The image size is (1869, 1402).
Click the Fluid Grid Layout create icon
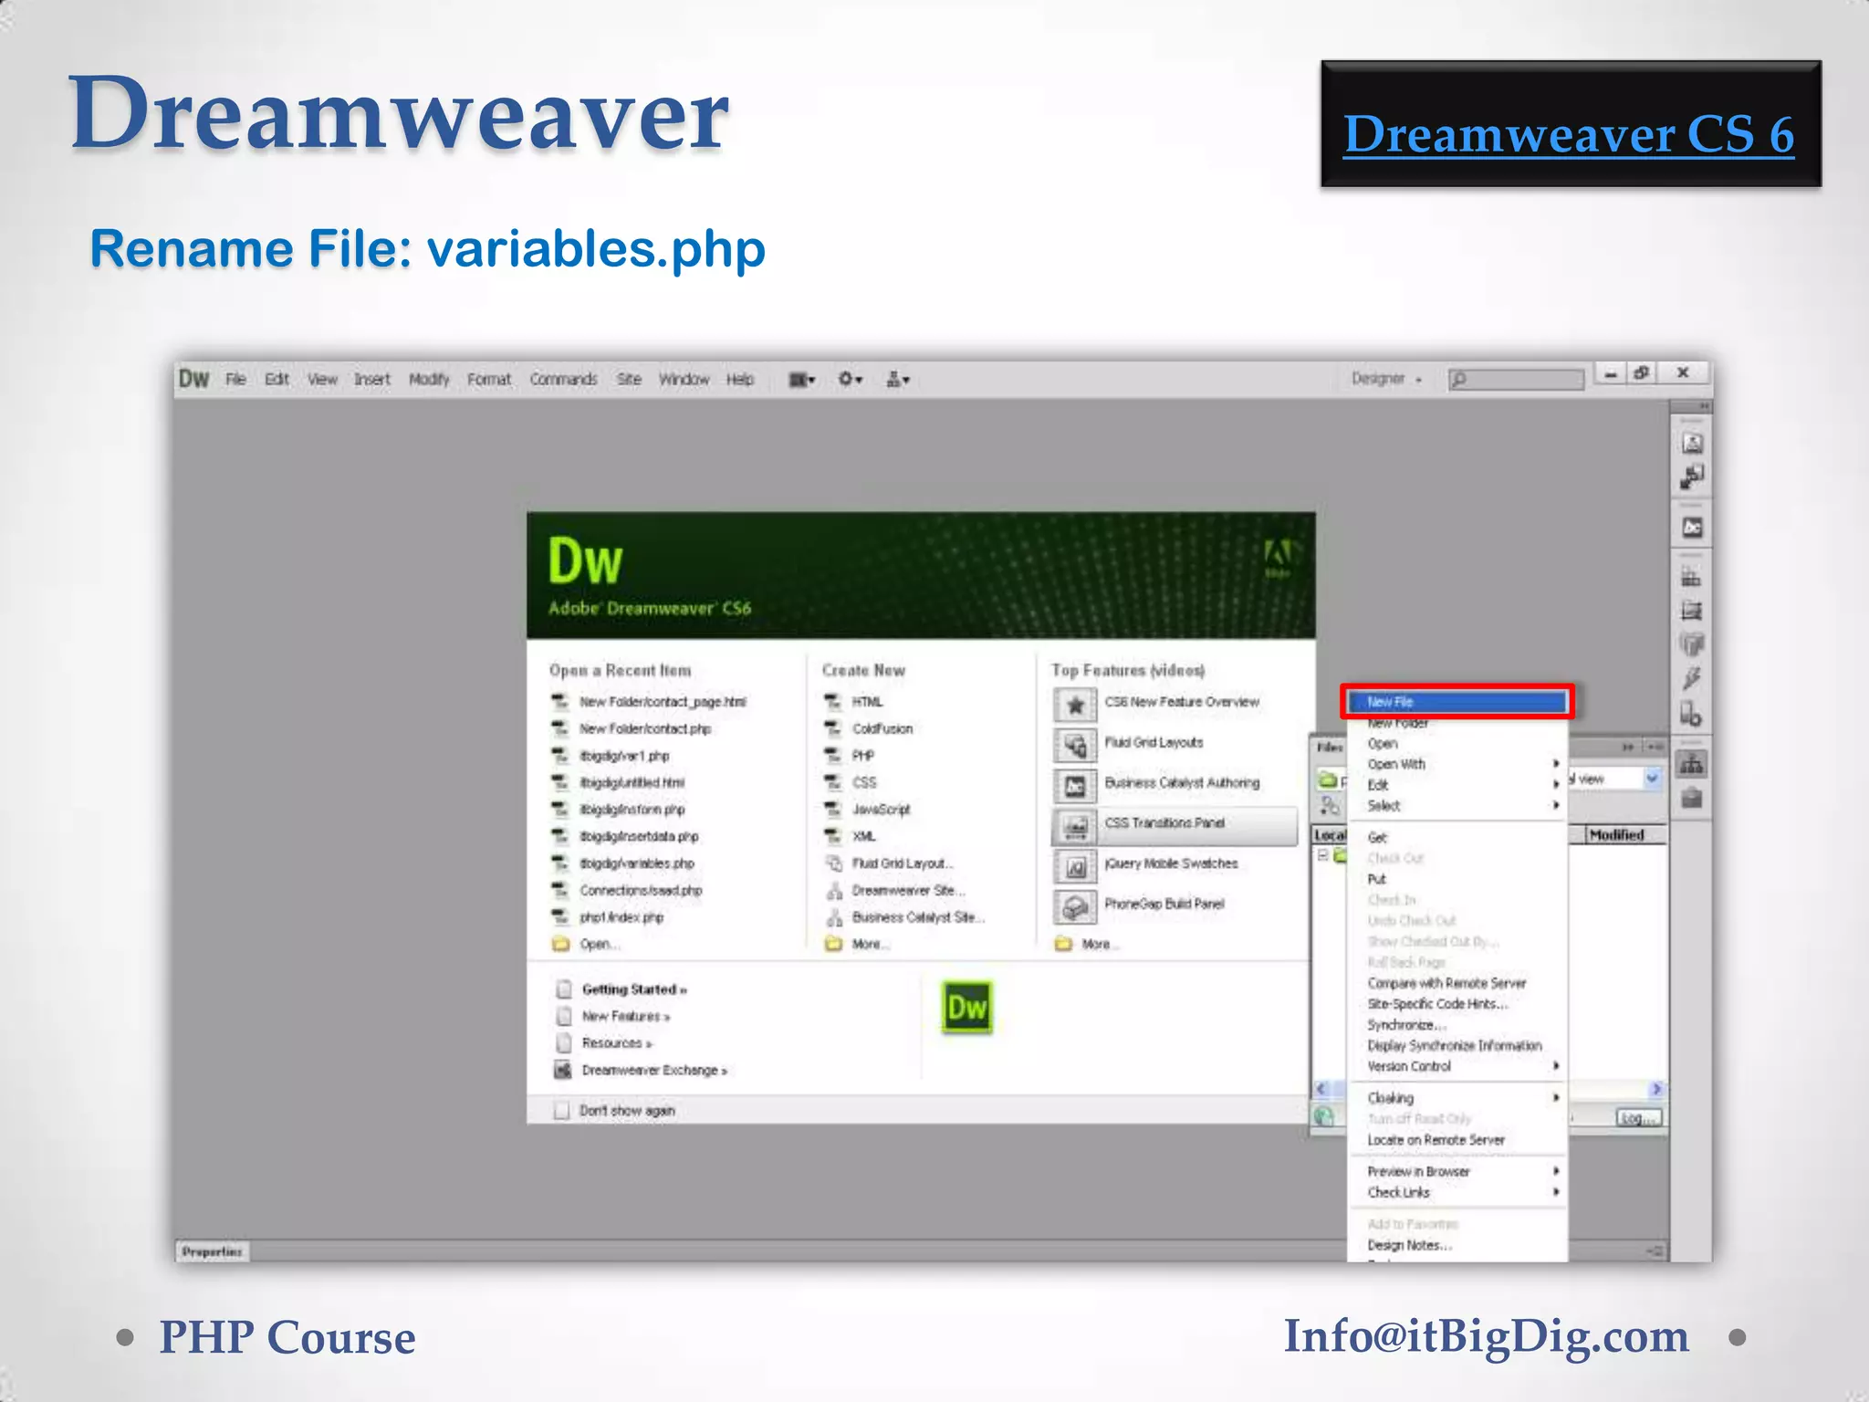pyautogui.click(x=833, y=863)
